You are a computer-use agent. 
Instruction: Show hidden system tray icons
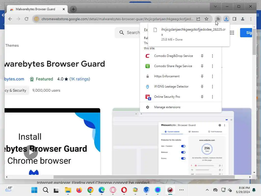click(x=207, y=190)
